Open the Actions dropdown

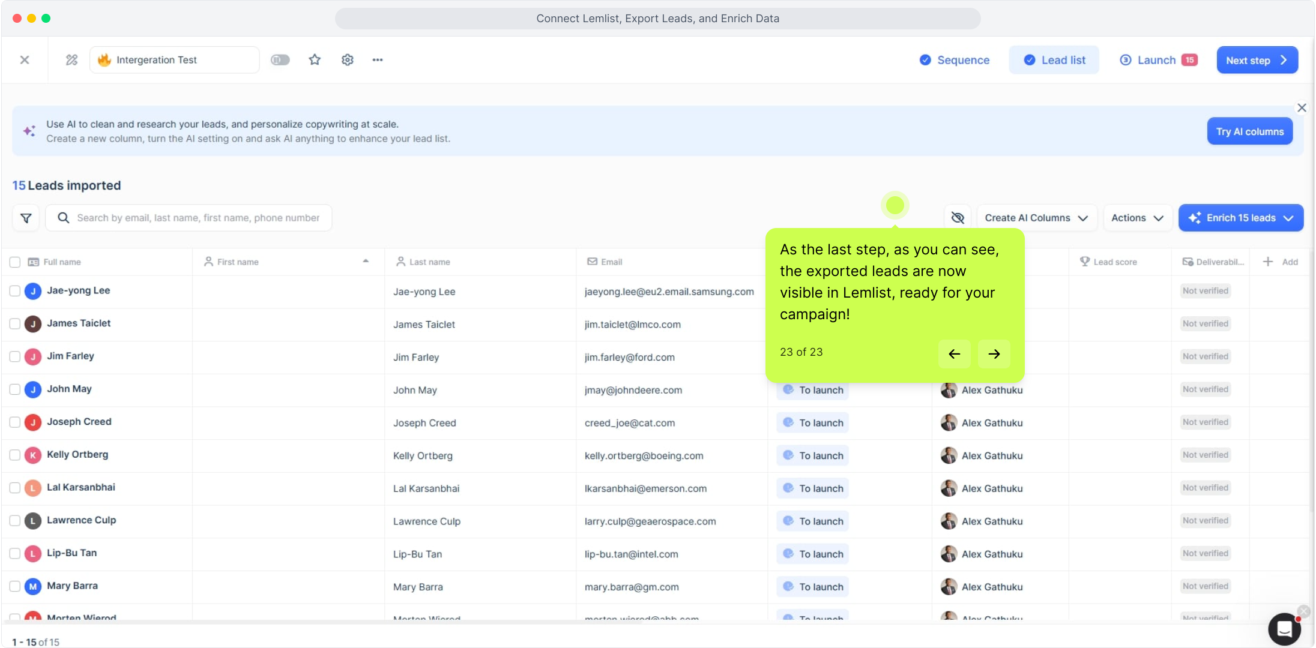point(1138,218)
